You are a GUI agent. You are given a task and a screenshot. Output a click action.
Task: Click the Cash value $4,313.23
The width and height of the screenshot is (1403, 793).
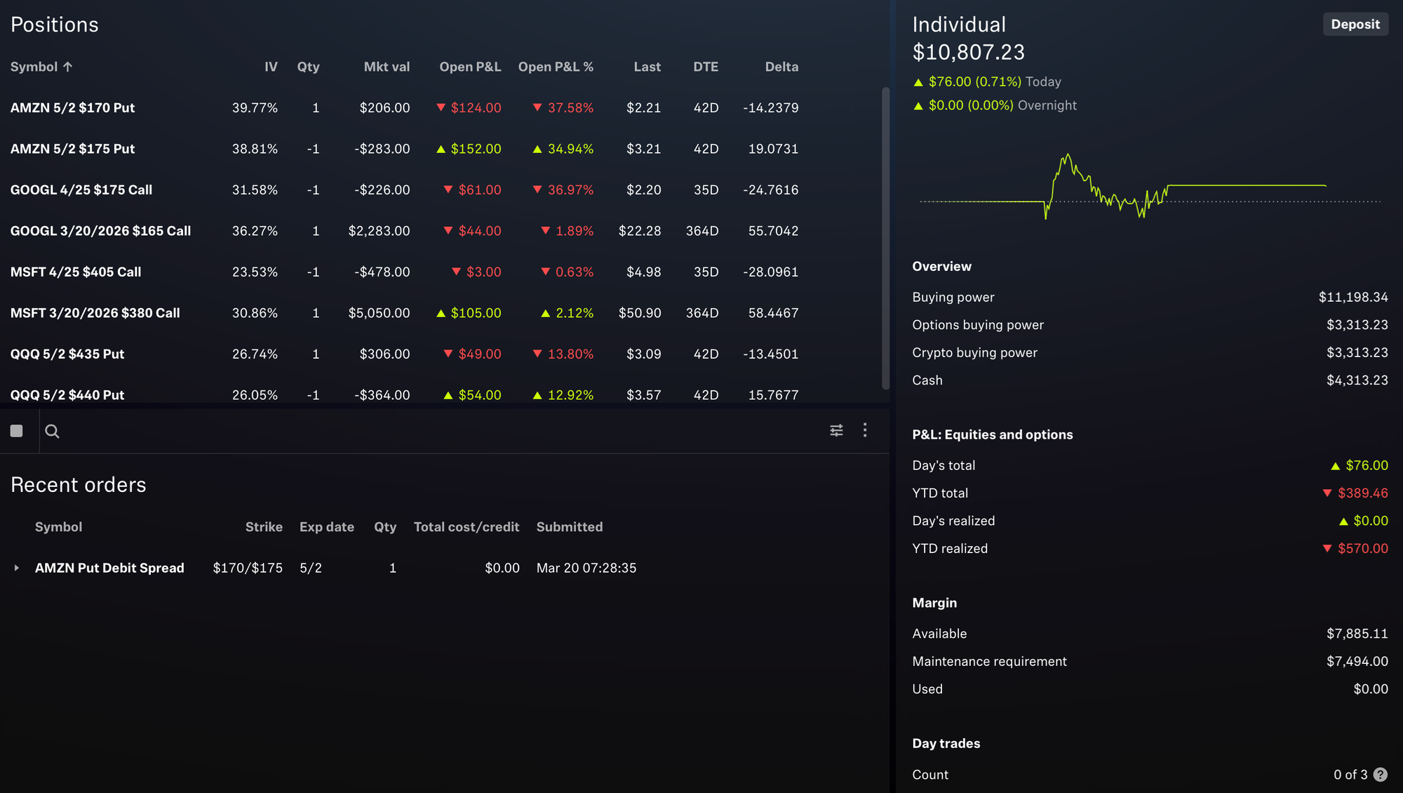[1357, 380]
